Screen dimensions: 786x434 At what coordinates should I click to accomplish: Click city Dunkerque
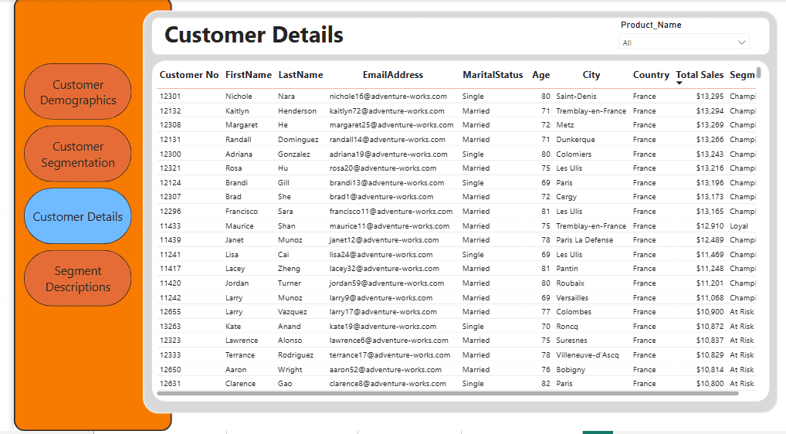[x=575, y=139]
